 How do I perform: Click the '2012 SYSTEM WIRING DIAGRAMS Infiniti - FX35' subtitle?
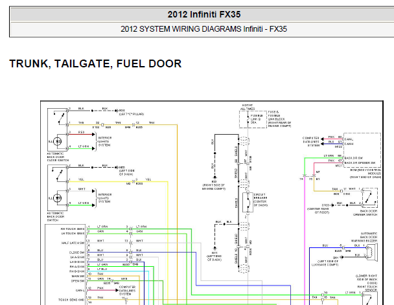(203, 29)
